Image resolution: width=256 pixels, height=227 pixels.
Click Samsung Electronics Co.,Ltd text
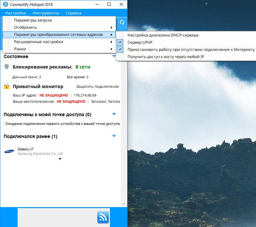(x=40, y=154)
